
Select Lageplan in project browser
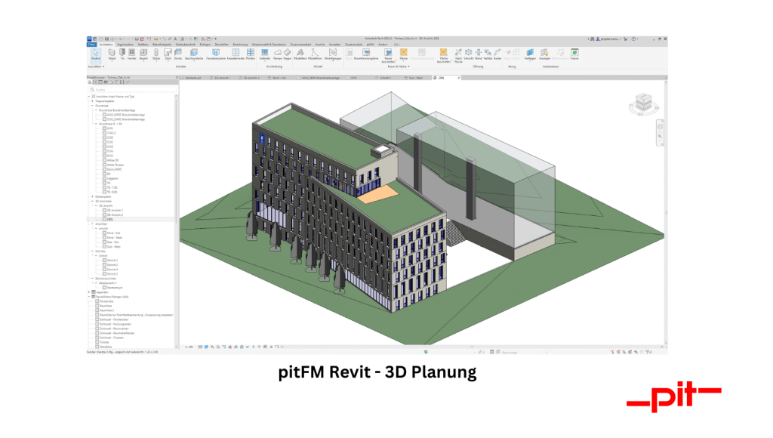112,178
